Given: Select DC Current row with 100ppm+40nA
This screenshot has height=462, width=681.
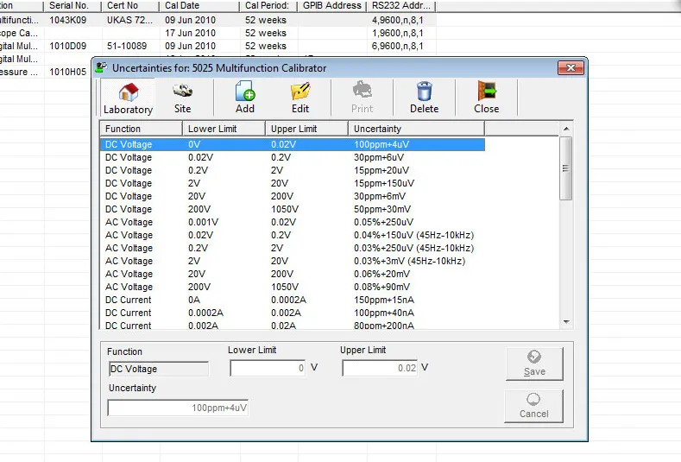Looking at the screenshot, I should (x=293, y=313).
